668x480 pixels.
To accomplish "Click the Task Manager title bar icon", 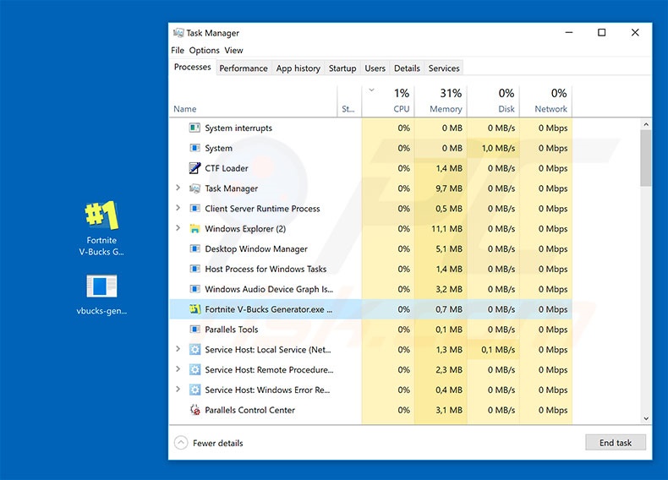I will (178, 33).
